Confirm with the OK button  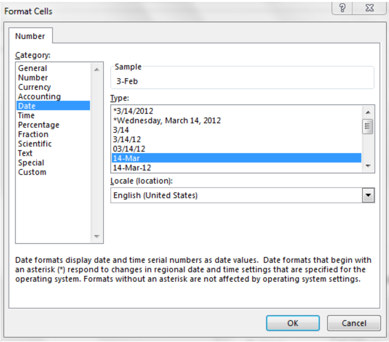[x=293, y=323]
